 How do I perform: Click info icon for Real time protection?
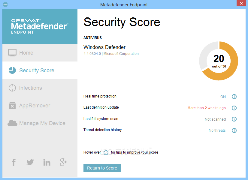(x=234, y=97)
